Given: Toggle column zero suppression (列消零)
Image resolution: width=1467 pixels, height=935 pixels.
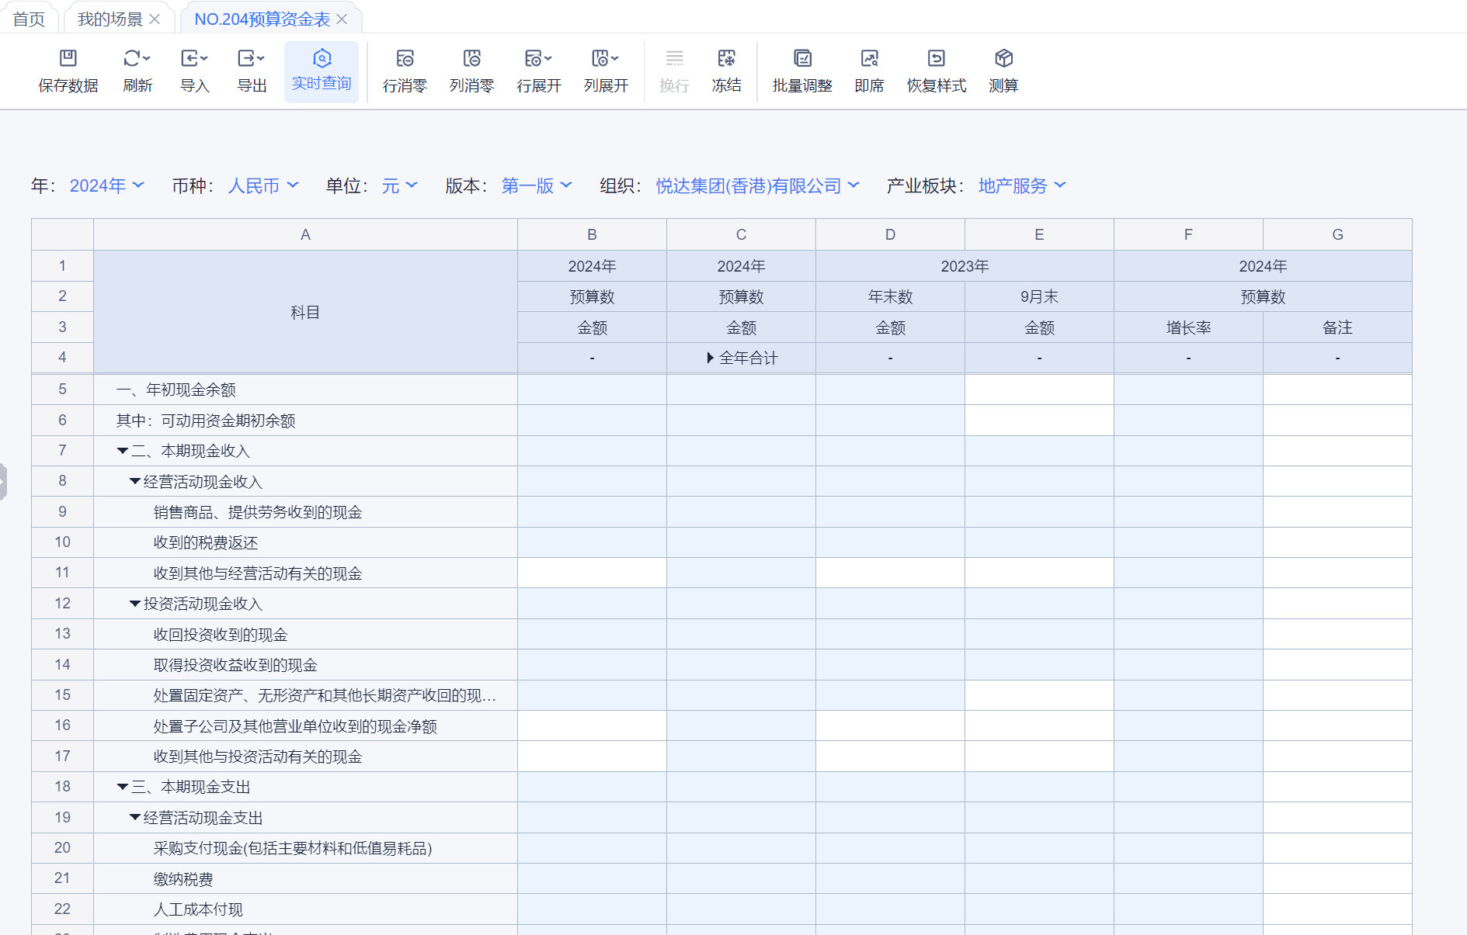Looking at the screenshot, I should click(471, 59).
